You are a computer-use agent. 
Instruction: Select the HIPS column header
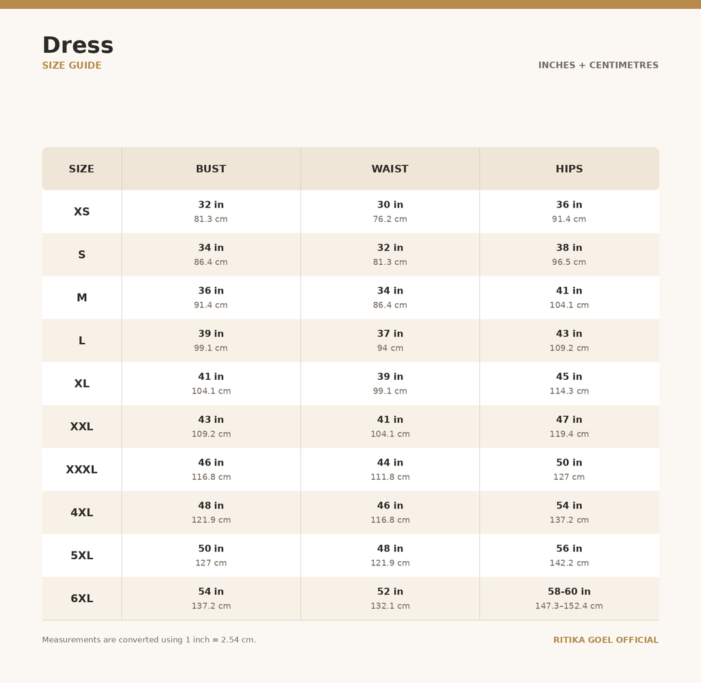[569, 169]
